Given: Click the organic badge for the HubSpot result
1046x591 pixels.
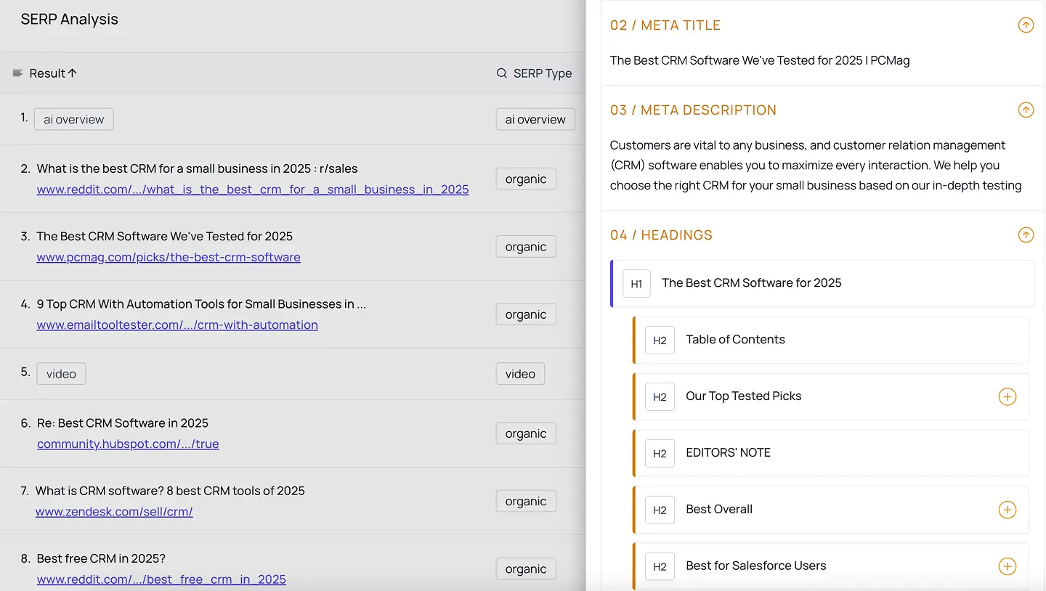Looking at the screenshot, I should (526, 433).
